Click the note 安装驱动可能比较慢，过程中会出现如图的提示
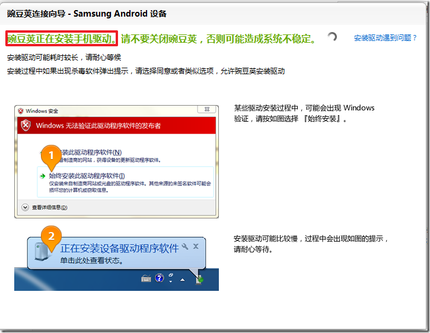Screen dimensions: 430x333 tap(311, 244)
